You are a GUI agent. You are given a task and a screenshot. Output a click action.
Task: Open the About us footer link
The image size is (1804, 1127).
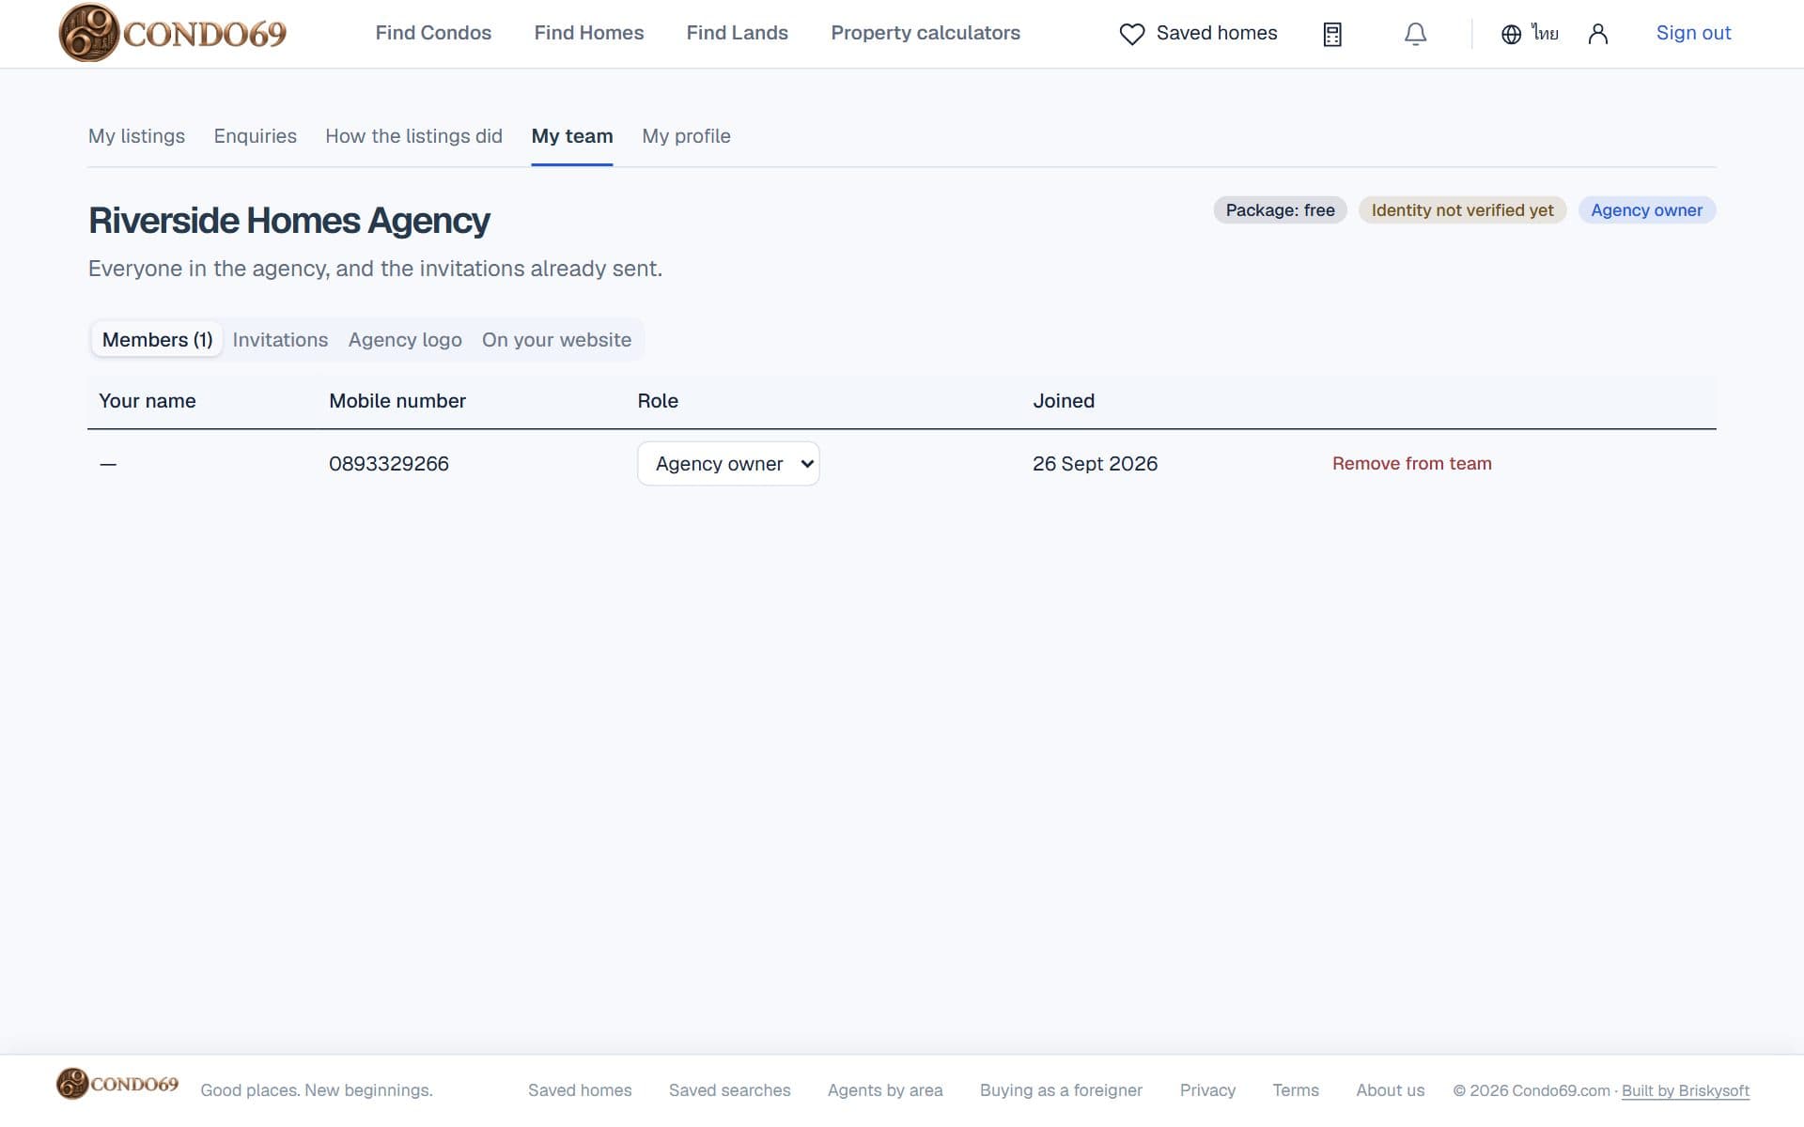(x=1390, y=1090)
